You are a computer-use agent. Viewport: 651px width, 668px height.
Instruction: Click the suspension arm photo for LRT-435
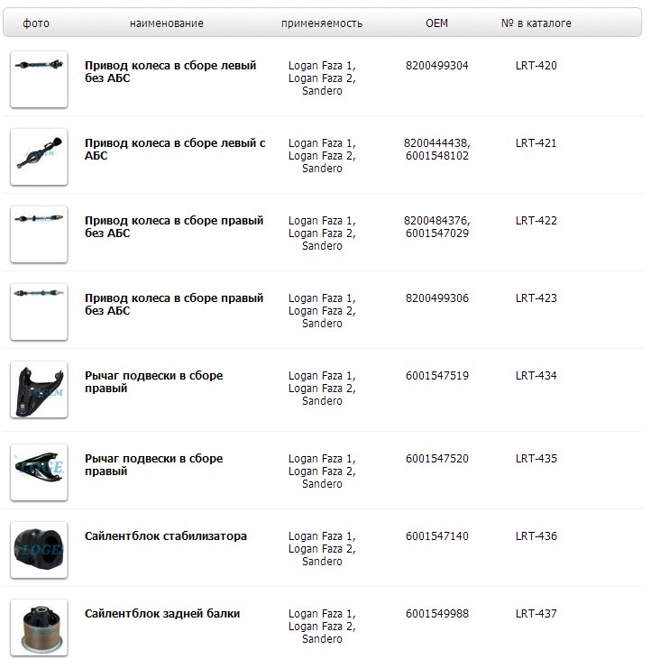coord(39,472)
